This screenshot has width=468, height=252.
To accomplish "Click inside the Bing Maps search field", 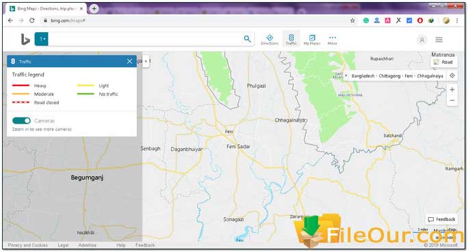I will pyautogui.click(x=146, y=39).
